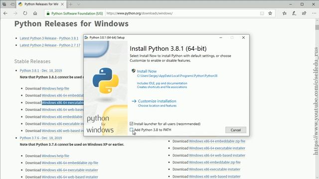Toggle Install launcher for all users checkbox
The image size is (319, 179).
(x=132, y=124)
